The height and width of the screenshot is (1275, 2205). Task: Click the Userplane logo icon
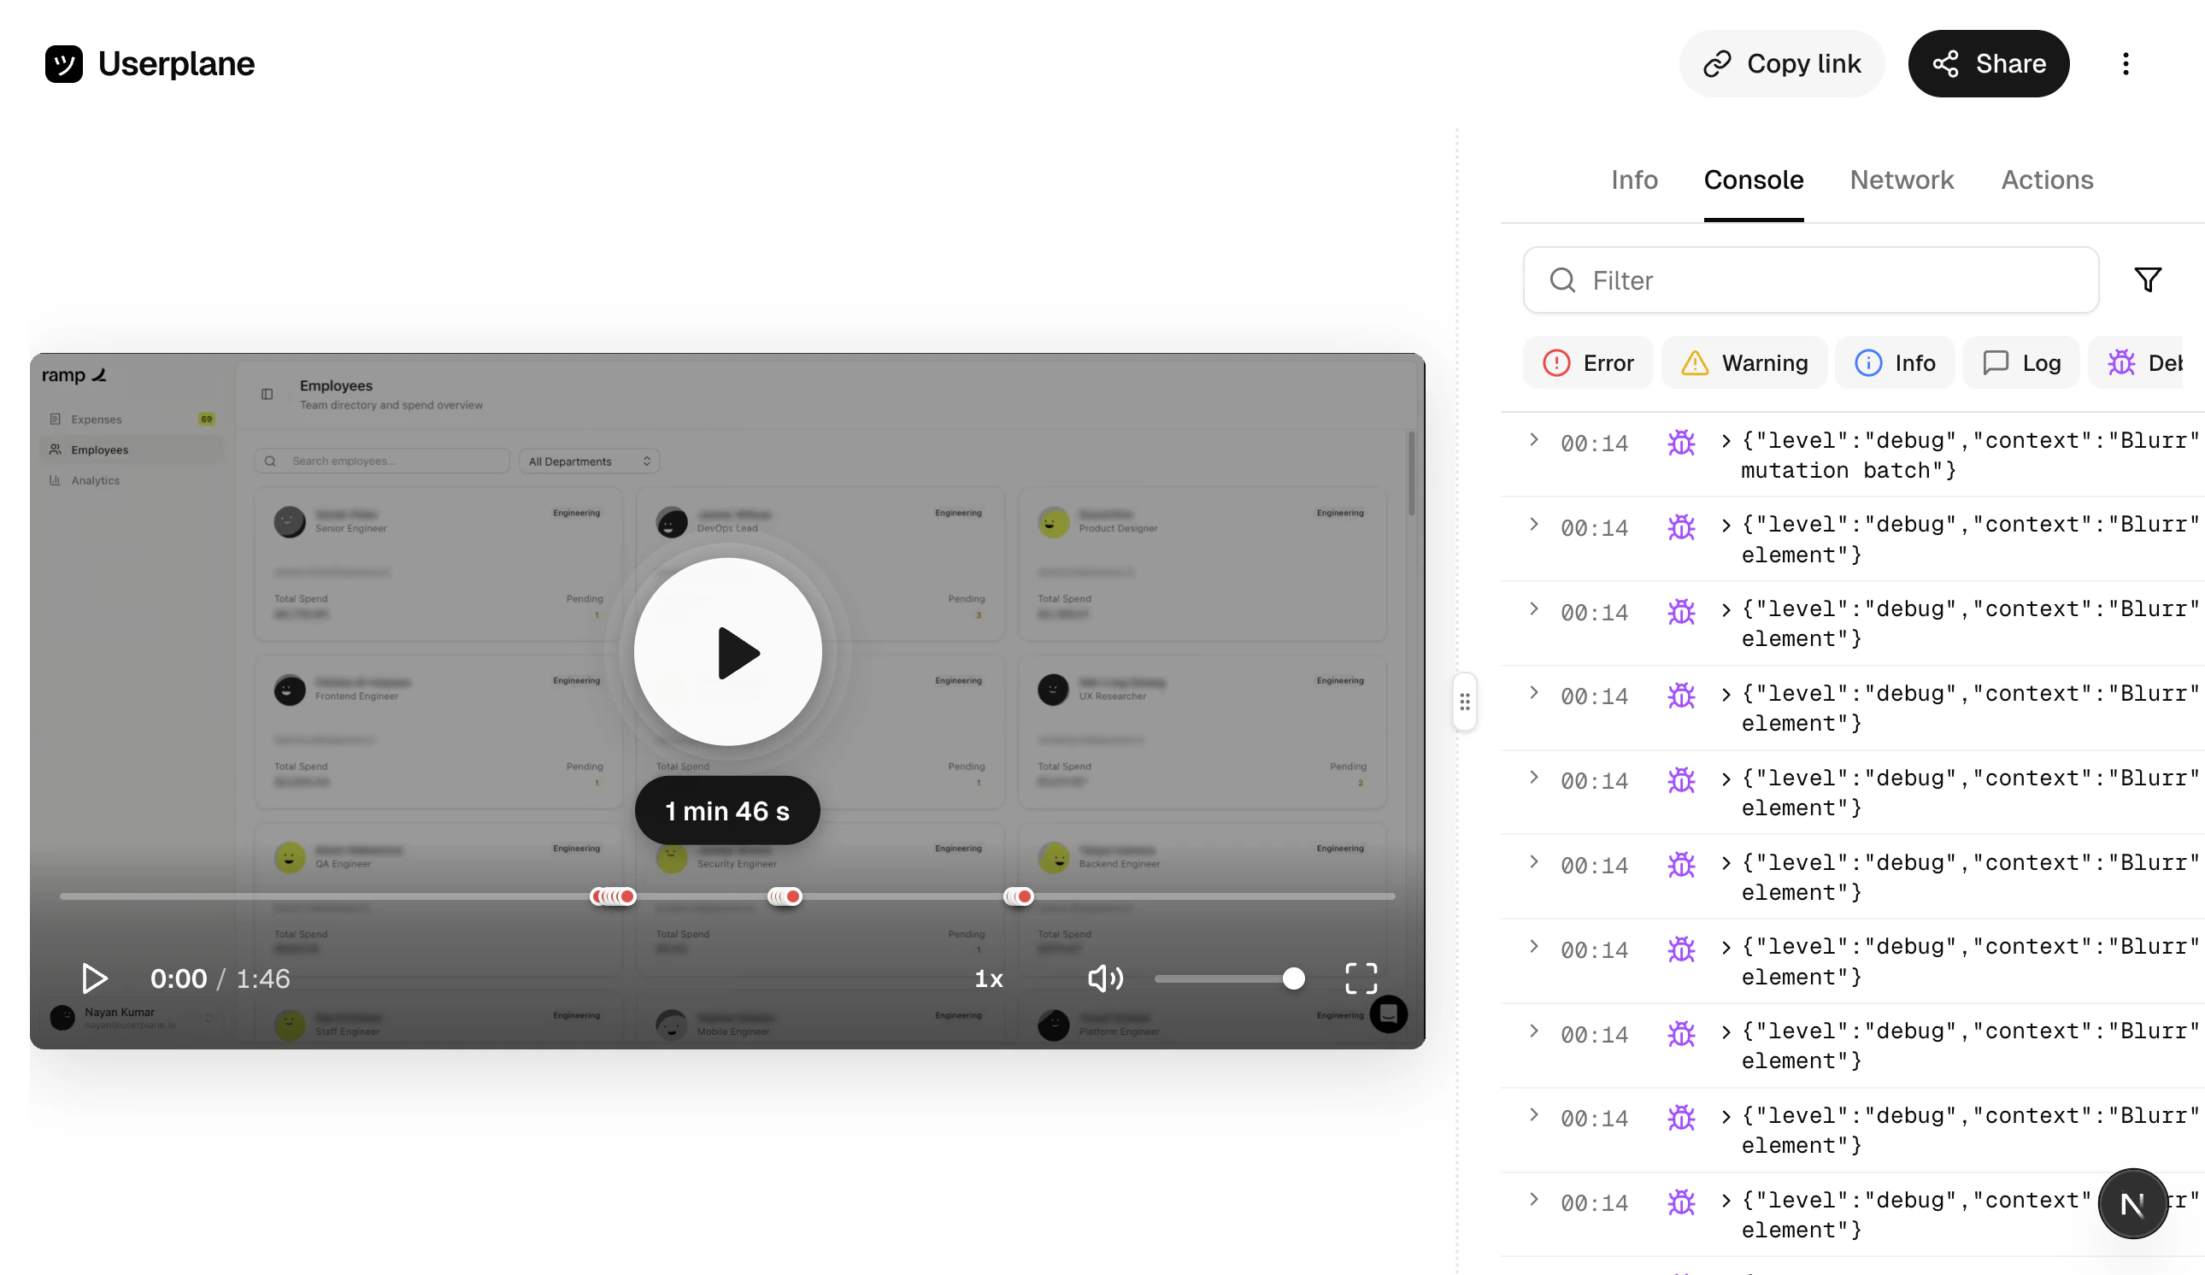coord(64,64)
